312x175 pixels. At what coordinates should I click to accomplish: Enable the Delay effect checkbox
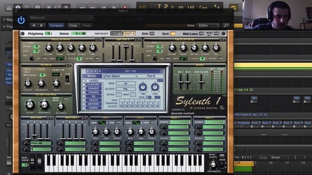click(x=83, y=100)
